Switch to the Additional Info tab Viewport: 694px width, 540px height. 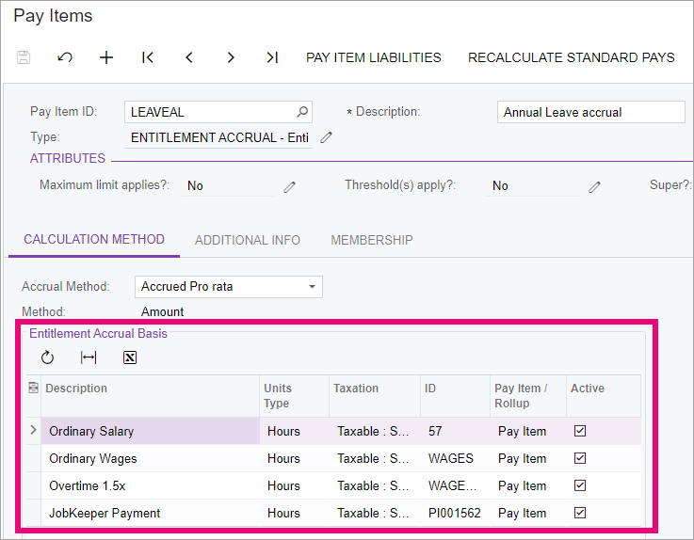(248, 240)
